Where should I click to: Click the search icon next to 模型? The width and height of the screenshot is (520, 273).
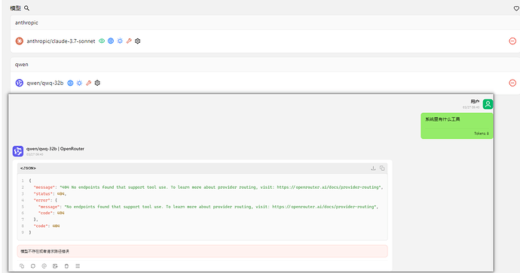pos(26,8)
